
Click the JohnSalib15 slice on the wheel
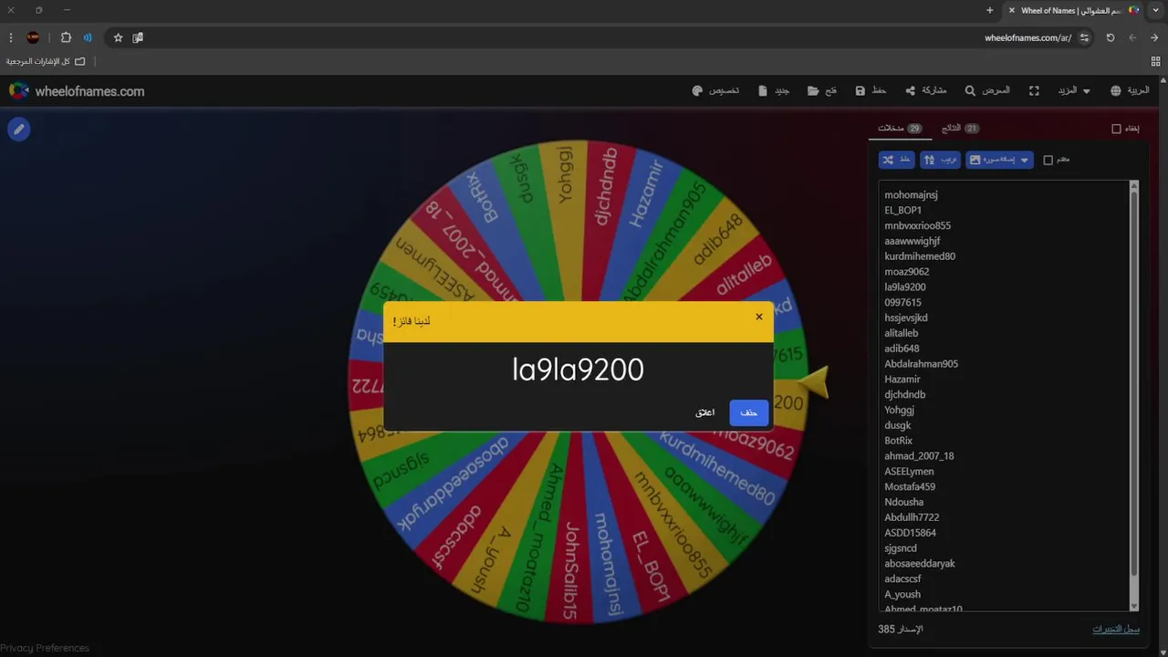click(570, 570)
